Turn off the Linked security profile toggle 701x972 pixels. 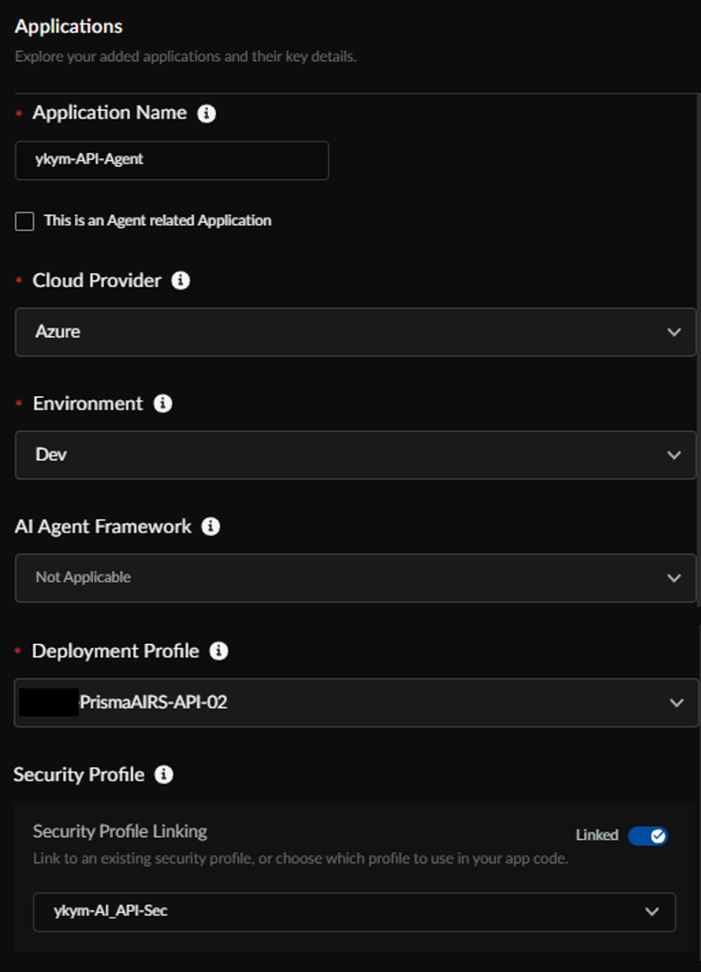(648, 836)
